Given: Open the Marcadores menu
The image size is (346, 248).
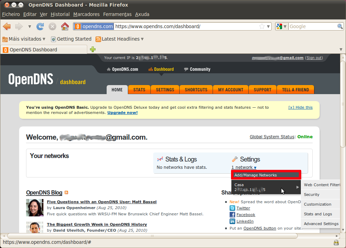Looking at the screenshot, I should 86,14.
